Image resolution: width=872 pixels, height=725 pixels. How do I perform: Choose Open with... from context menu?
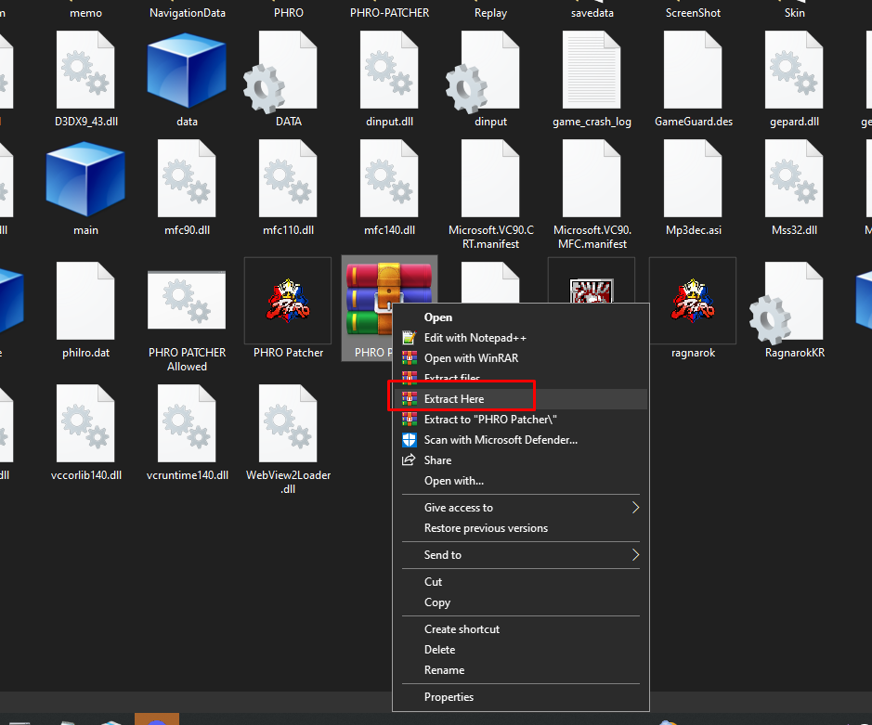click(453, 481)
